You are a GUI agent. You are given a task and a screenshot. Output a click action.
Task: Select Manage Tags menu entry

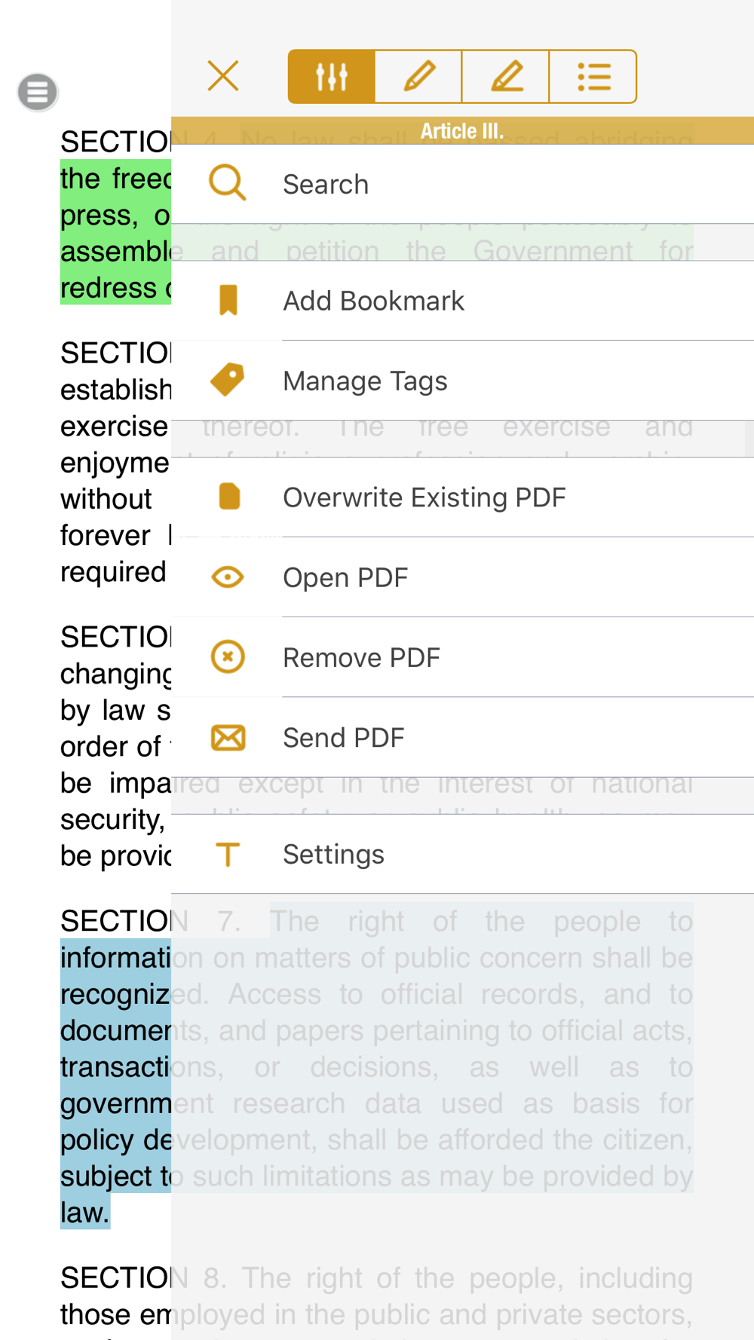(x=365, y=381)
